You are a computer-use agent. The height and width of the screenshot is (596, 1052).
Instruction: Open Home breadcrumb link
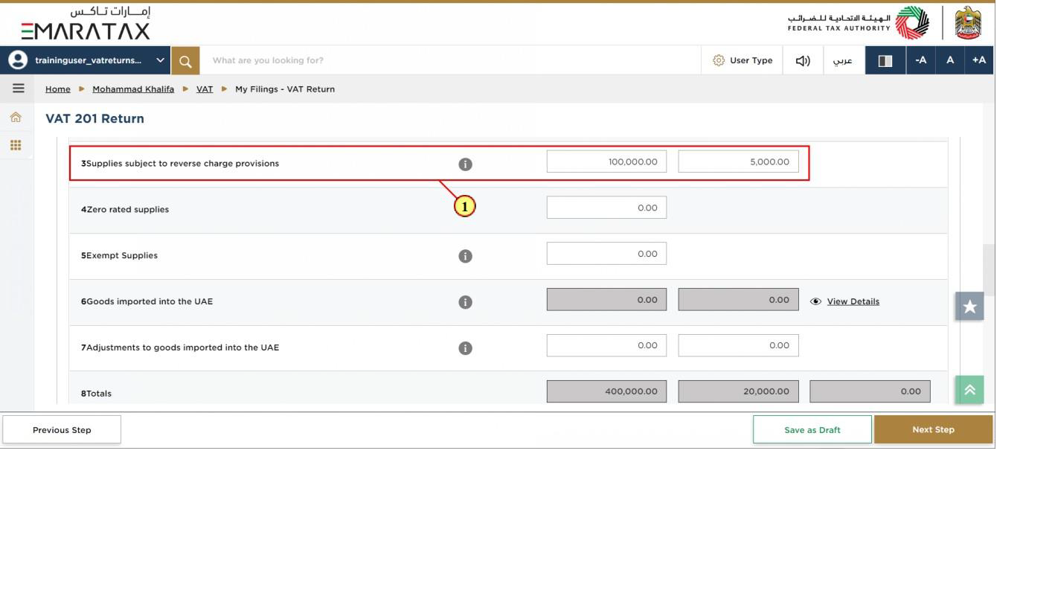click(58, 89)
